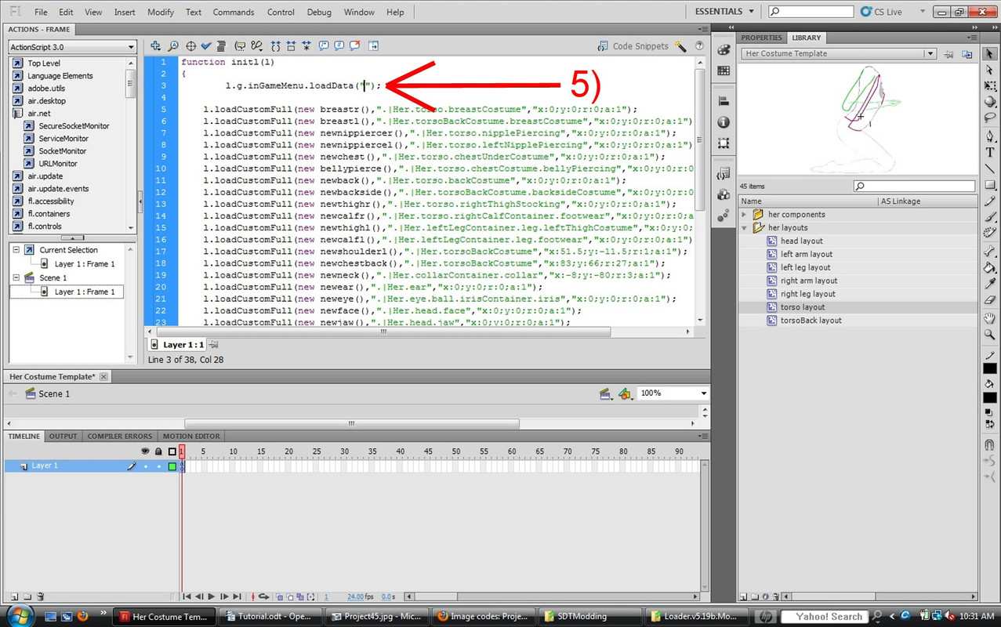
Task: Select the Text tool in Tools panel
Action: 990,152
